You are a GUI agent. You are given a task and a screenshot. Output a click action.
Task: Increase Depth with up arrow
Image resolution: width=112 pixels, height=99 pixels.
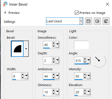(x=53, y=59)
